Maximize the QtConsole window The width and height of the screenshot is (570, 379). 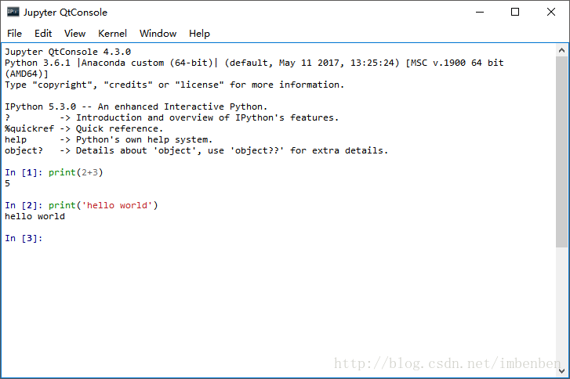(515, 12)
